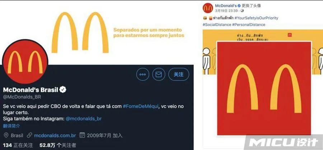Click 翻译简介 to translate the bio
This screenshot has width=323, height=150.
point(11,126)
